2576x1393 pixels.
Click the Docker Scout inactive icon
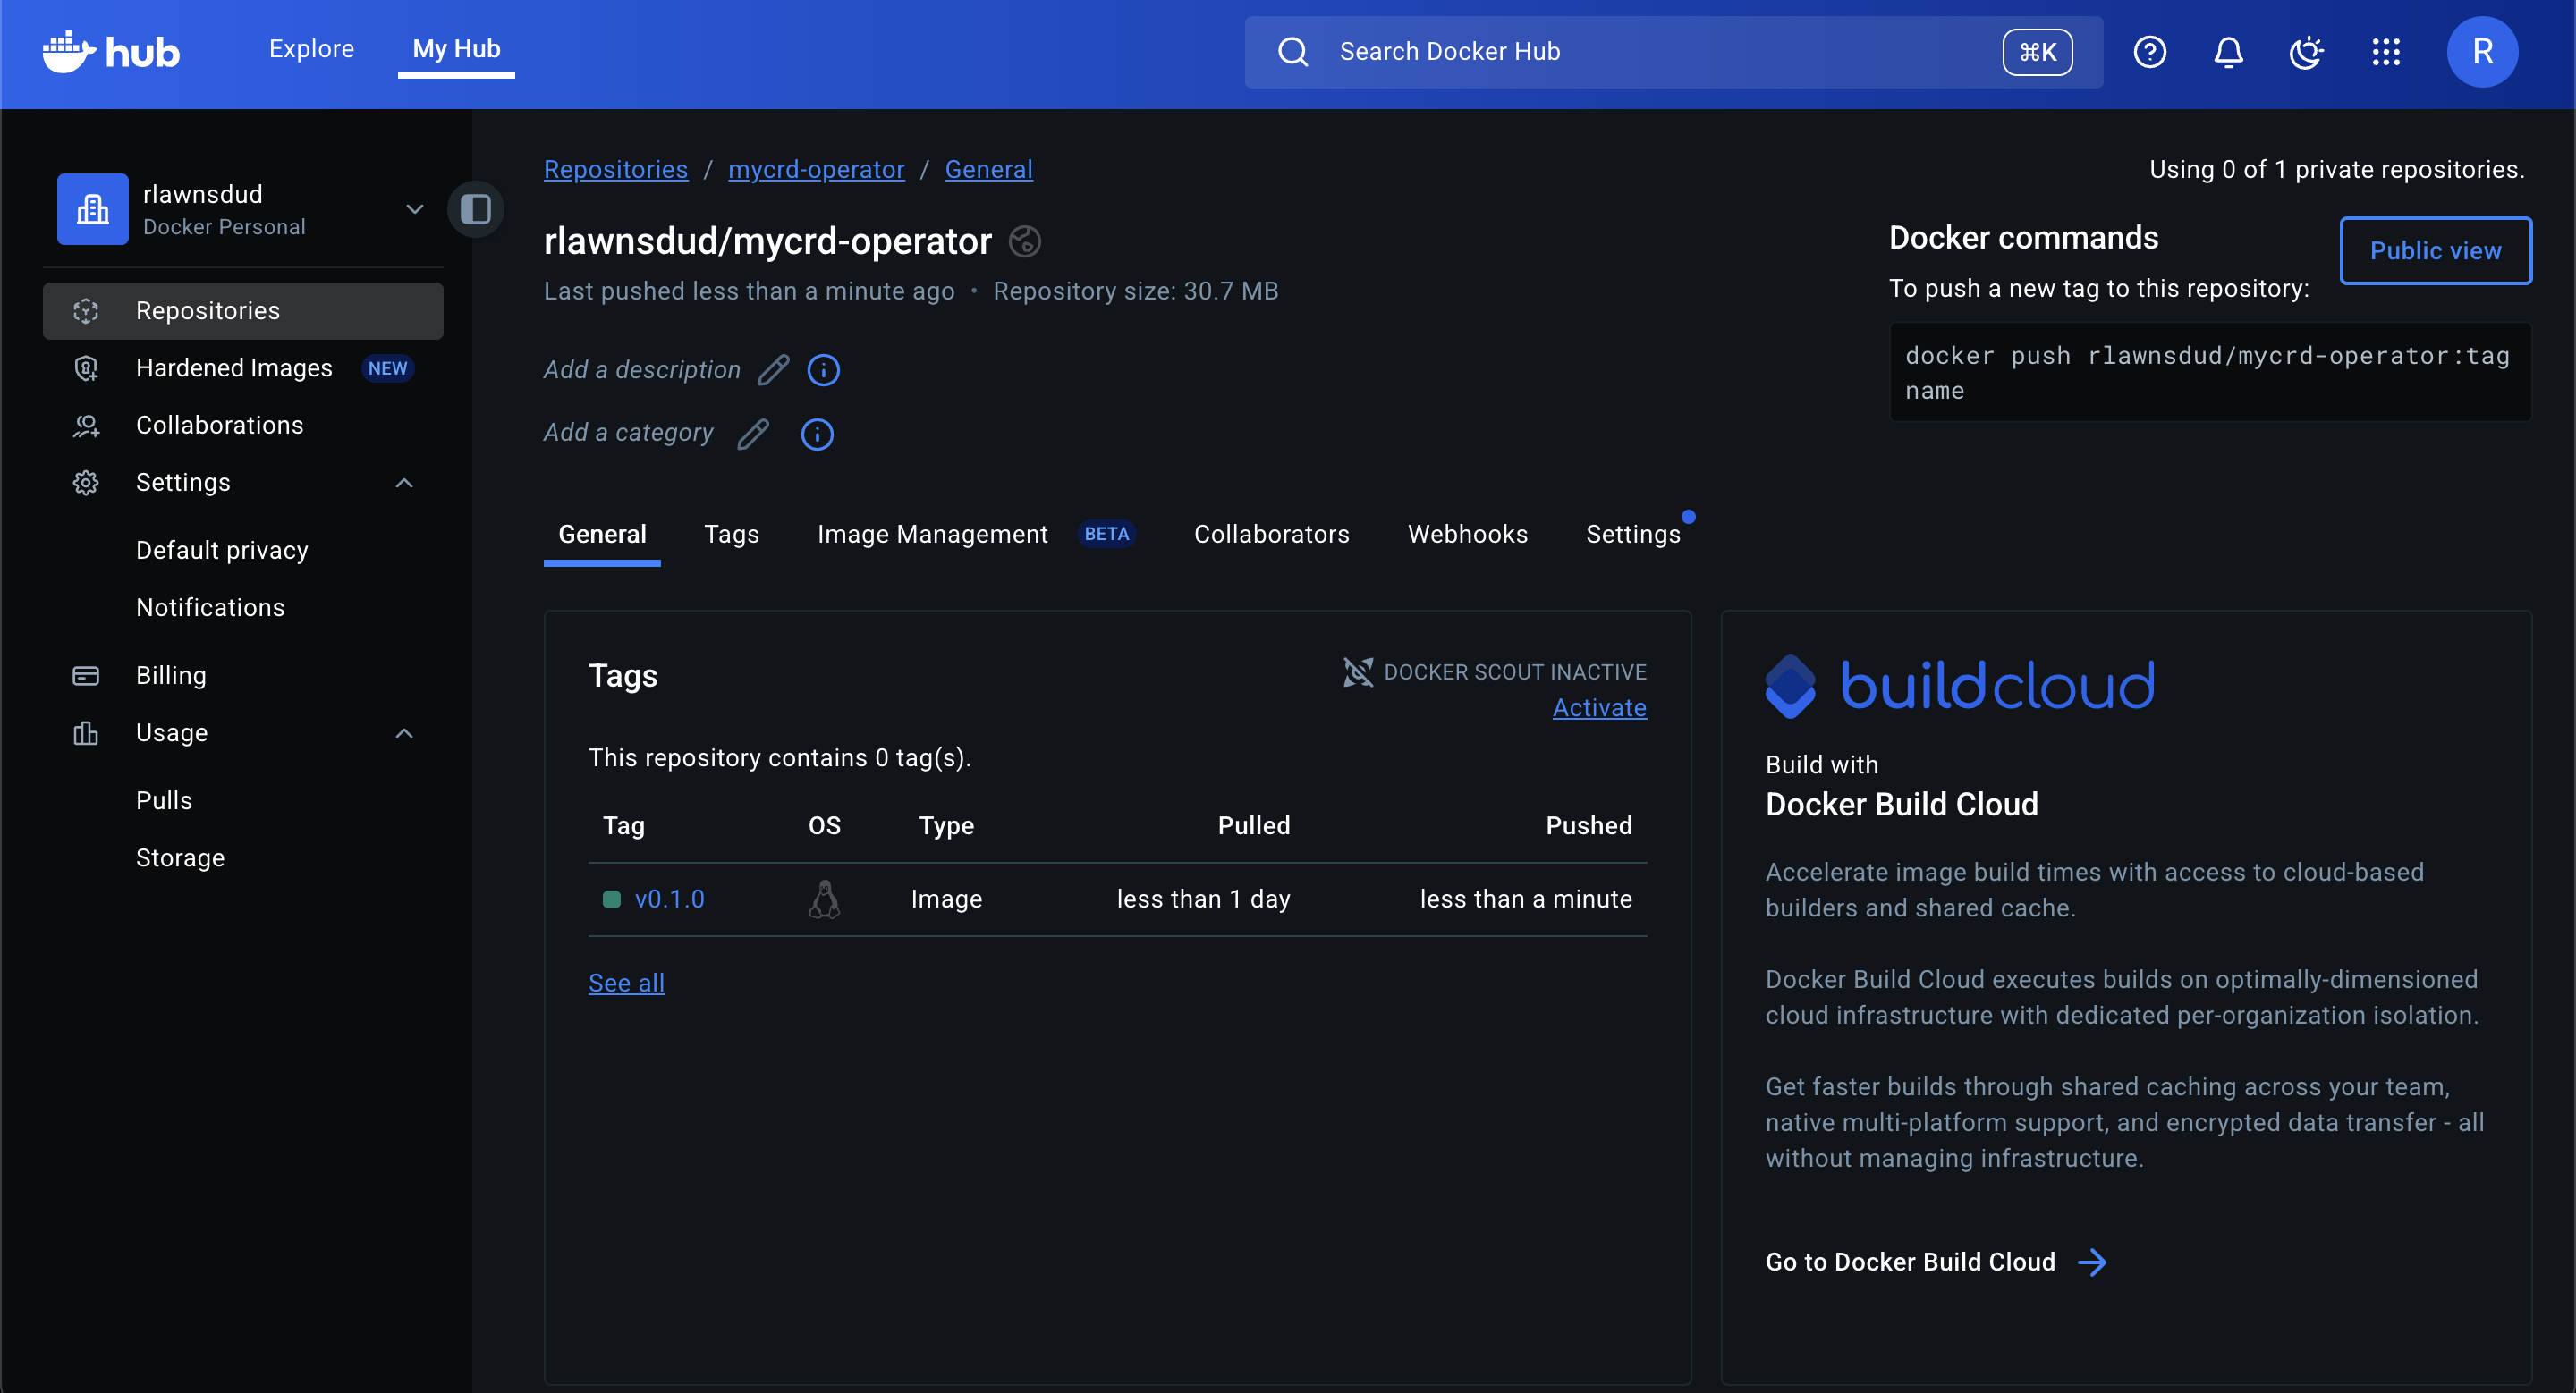pos(1357,672)
